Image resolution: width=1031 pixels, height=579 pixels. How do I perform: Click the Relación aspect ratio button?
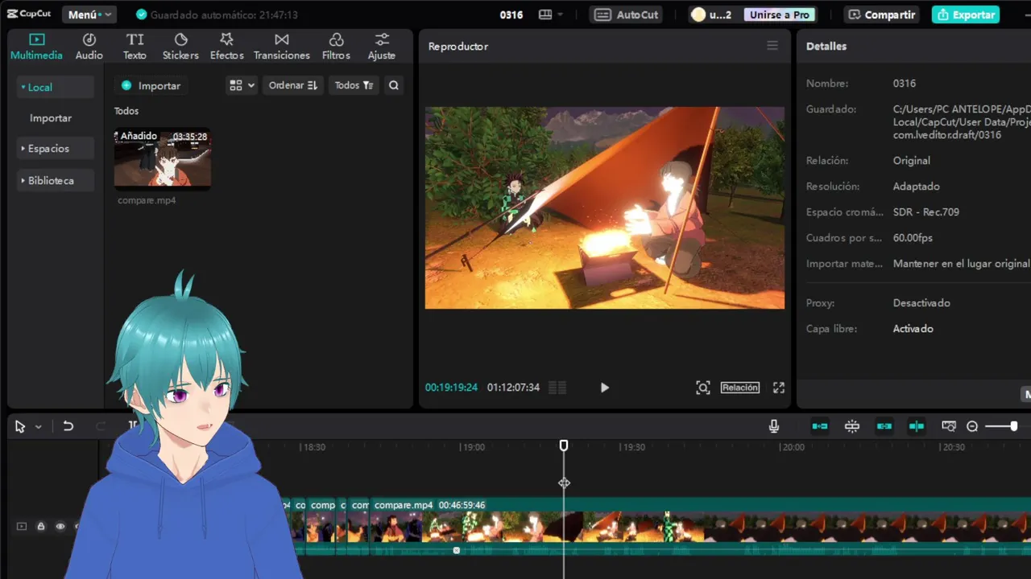point(740,388)
